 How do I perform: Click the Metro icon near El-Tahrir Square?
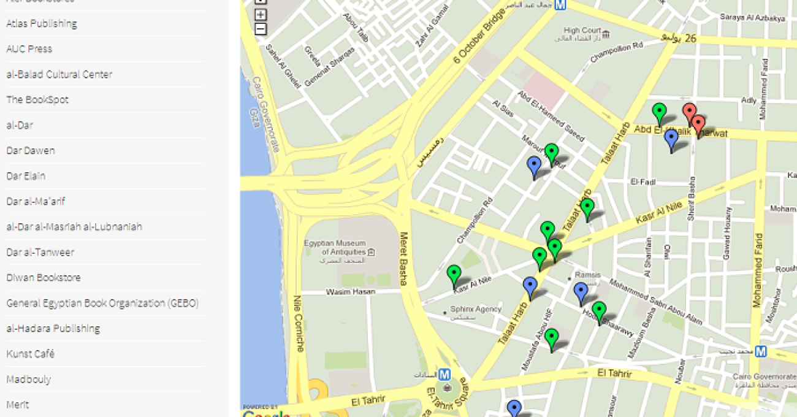tap(445, 374)
